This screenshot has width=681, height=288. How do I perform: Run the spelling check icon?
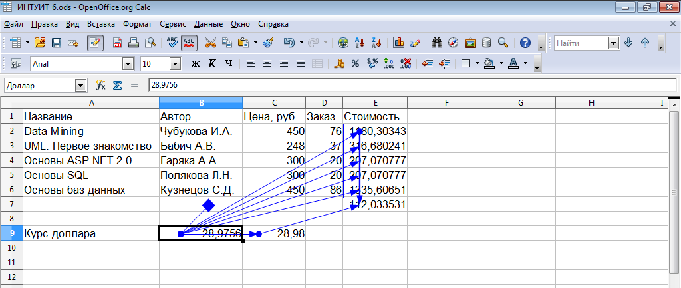coord(172,43)
